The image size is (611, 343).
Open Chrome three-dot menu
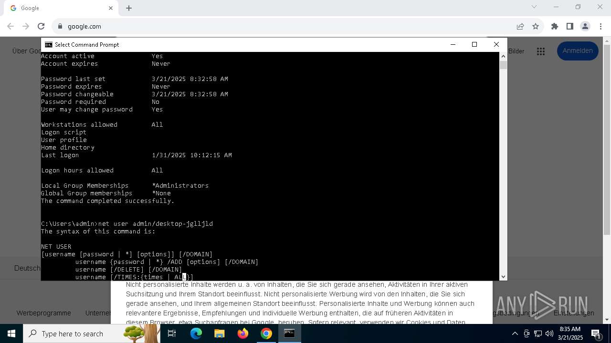click(600, 26)
